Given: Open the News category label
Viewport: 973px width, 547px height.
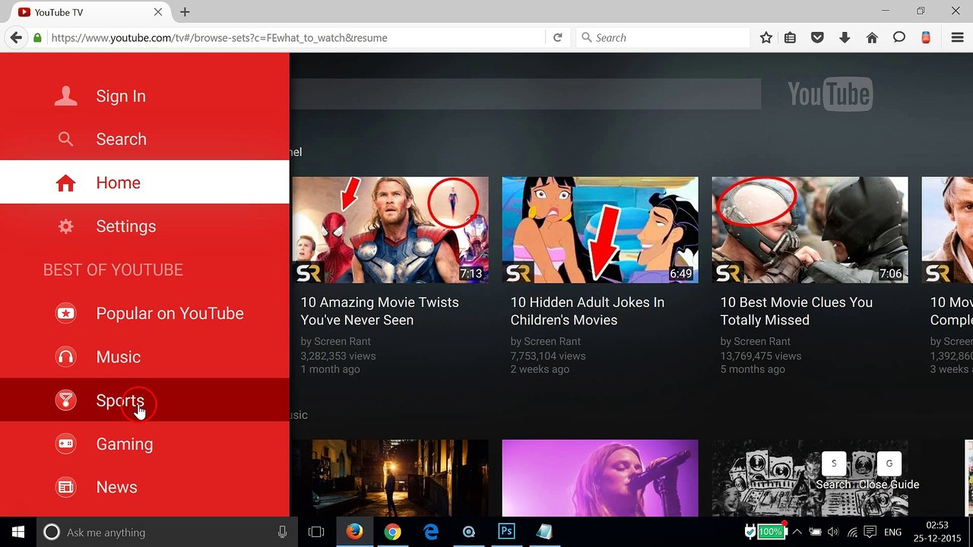Looking at the screenshot, I should click(116, 487).
